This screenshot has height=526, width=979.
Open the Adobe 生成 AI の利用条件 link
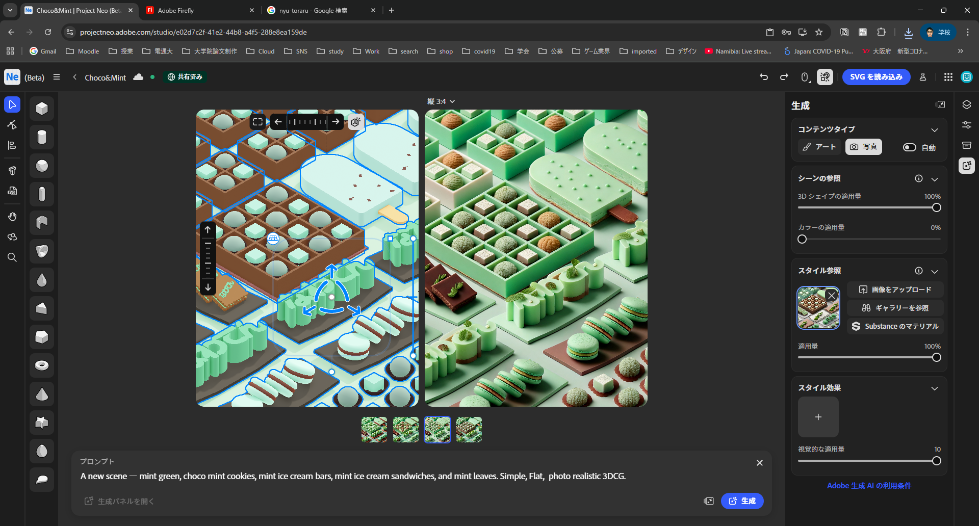tap(869, 486)
